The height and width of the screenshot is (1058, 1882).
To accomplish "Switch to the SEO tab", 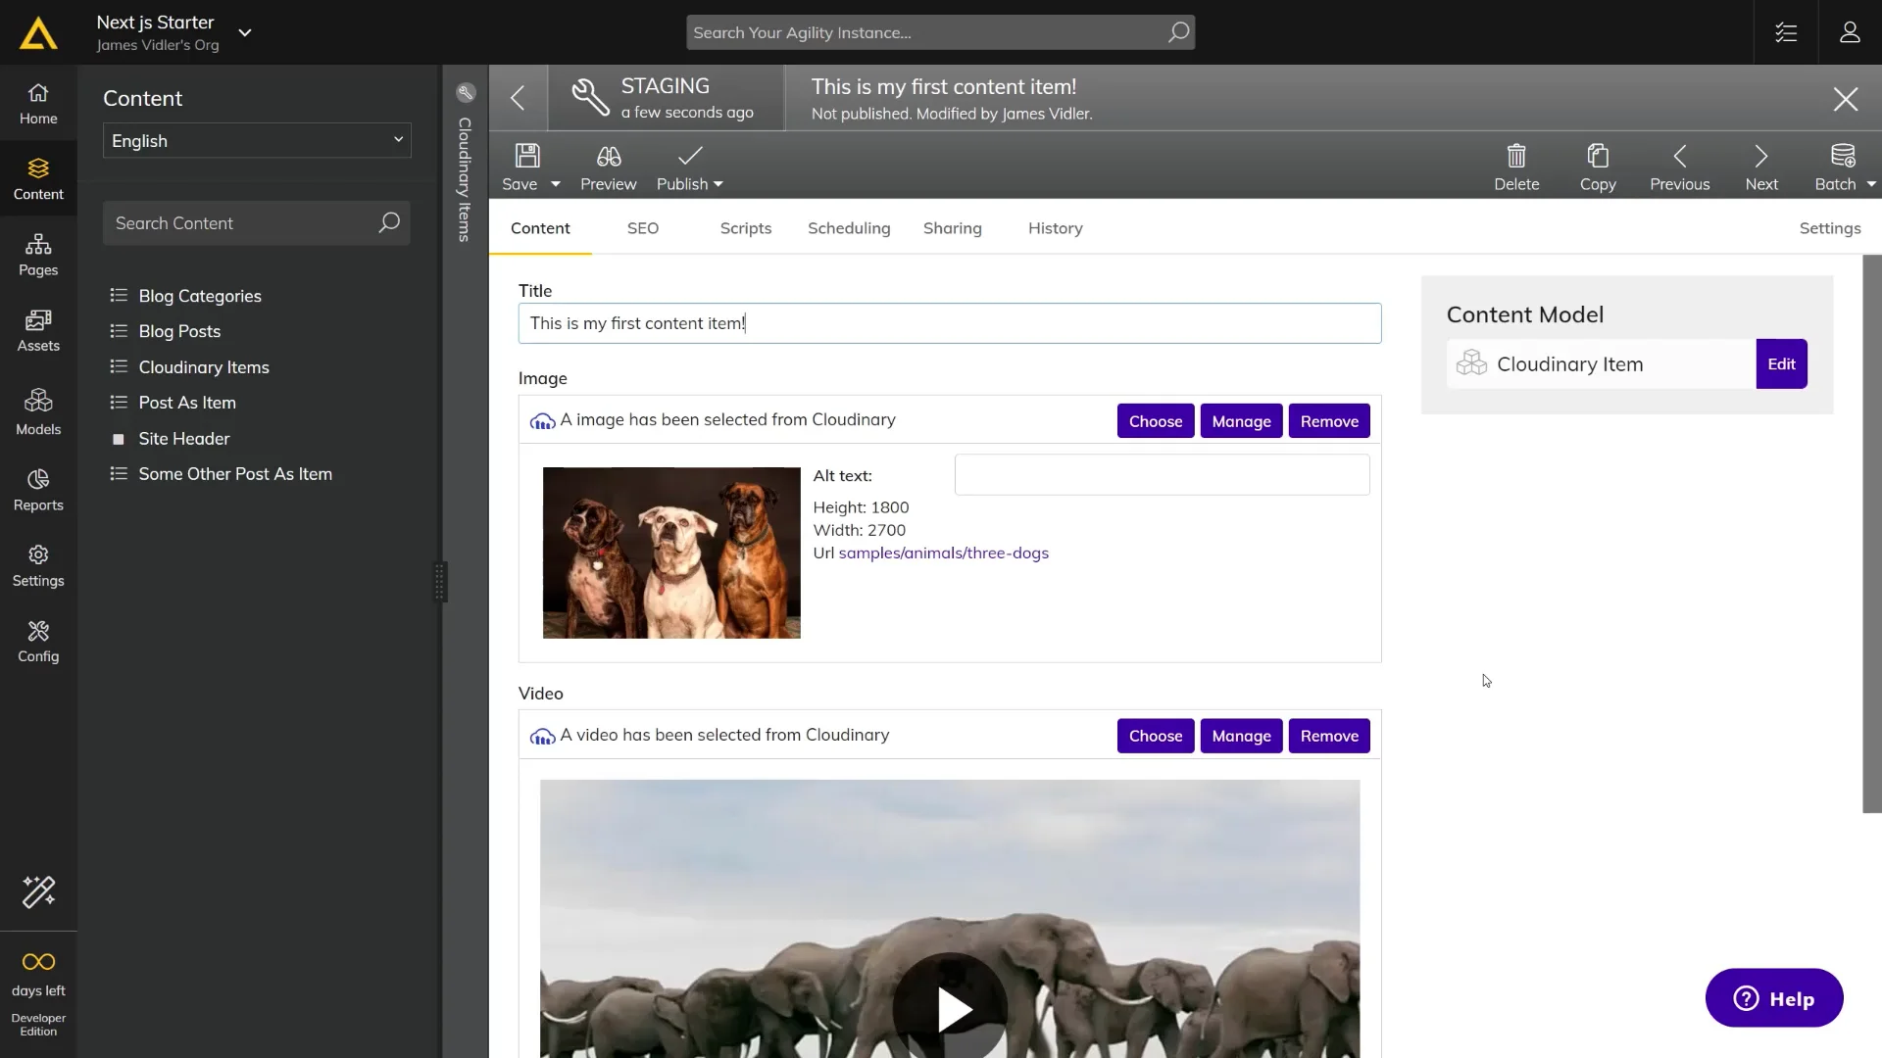I will (x=643, y=228).
